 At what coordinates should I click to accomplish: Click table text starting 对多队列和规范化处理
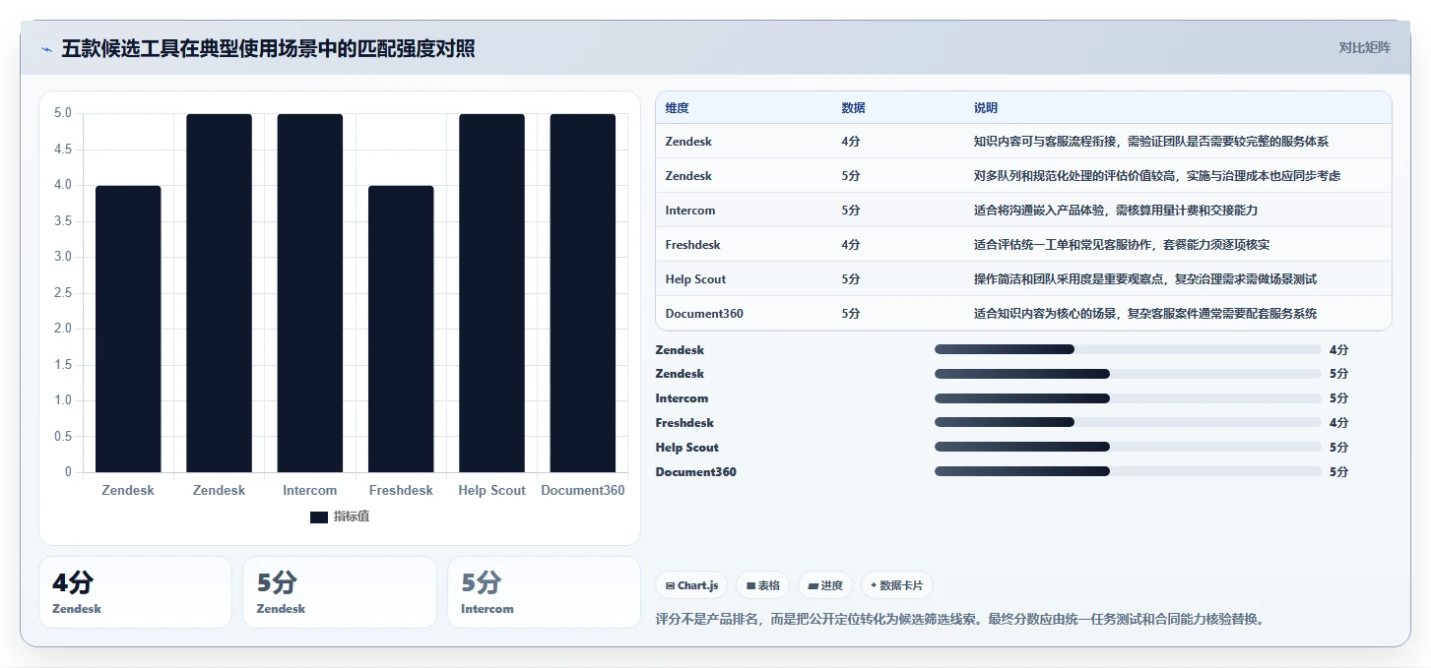point(1157,176)
